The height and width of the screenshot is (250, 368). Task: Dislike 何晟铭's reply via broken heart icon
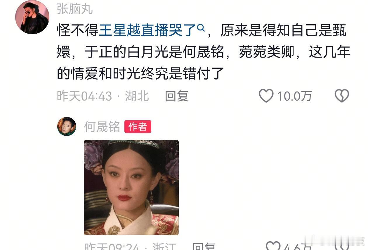(342, 246)
